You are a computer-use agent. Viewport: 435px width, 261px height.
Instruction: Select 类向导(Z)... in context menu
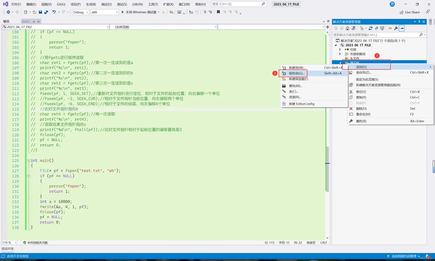coord(390,73)
